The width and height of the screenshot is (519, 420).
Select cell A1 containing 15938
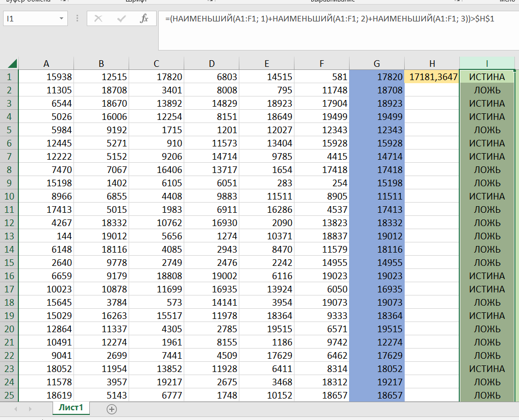[x=46, y=77]
